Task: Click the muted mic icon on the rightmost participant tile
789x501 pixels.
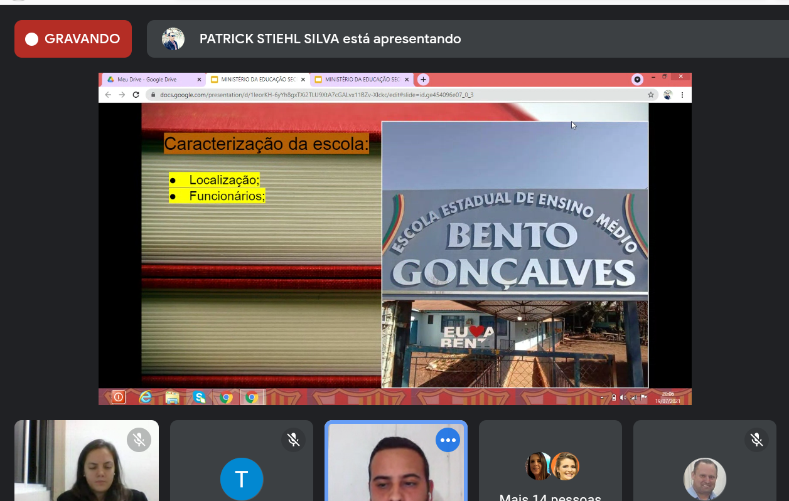Action: [x=756, y=440]
